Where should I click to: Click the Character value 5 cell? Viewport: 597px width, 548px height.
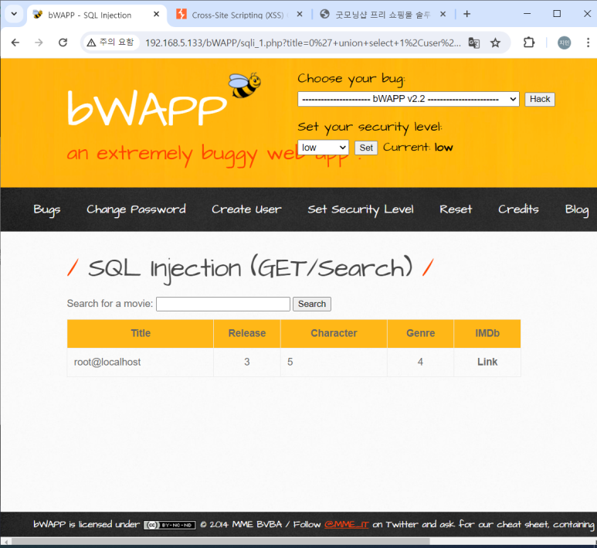coord(334,362)
